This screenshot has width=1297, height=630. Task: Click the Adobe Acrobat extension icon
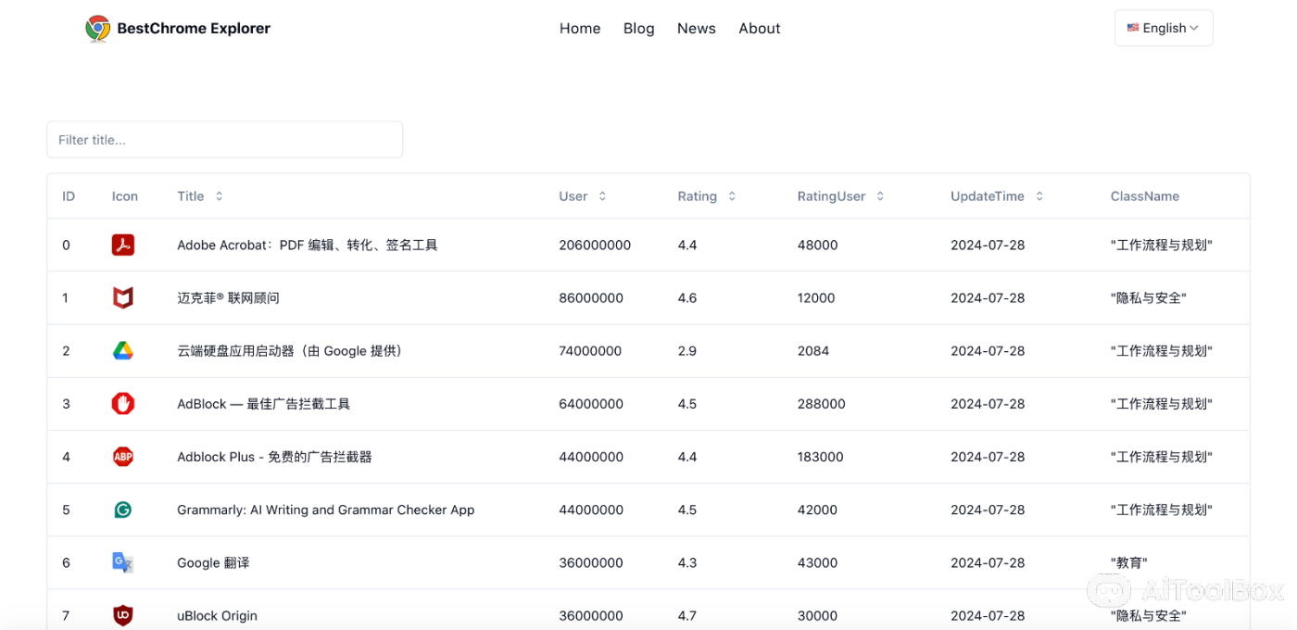[123, 245]
